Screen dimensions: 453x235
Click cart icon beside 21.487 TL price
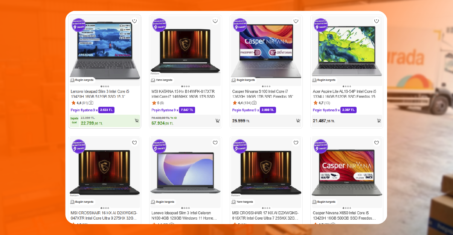point(378,121)
